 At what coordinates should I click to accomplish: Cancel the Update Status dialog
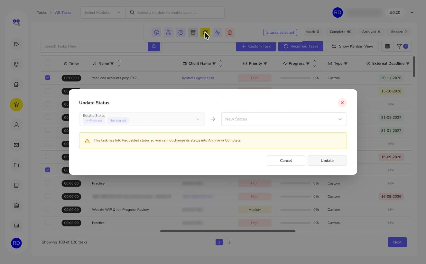pyautogui.click(x=286, y=161)
